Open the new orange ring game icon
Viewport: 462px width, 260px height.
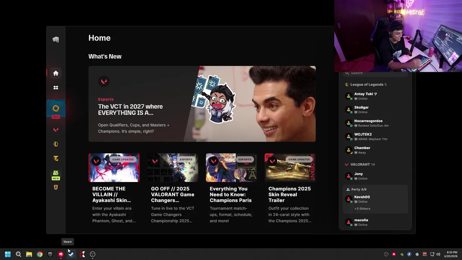(x=56, y=108)
